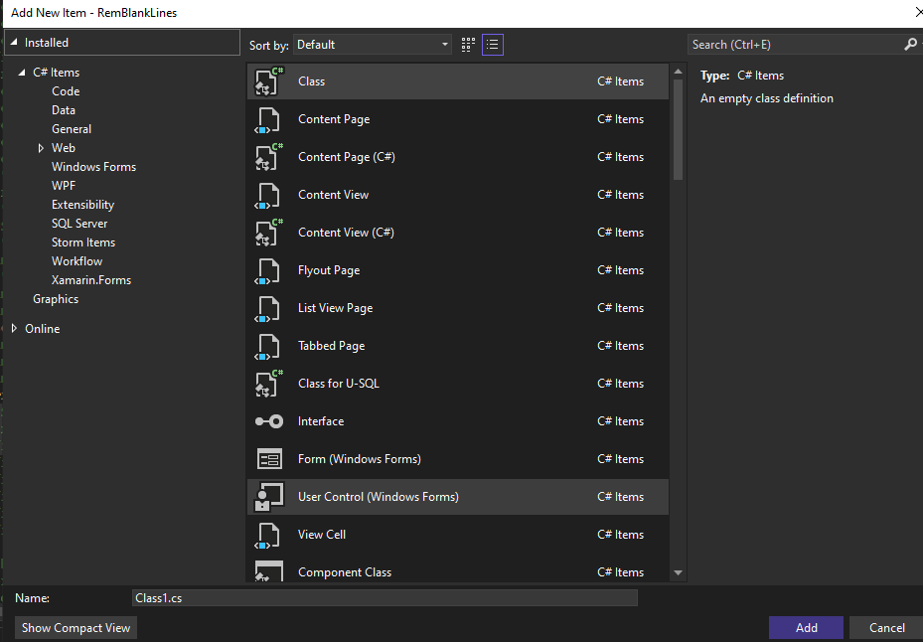Click the Form (Windows Forms) icon

[269, 459]
